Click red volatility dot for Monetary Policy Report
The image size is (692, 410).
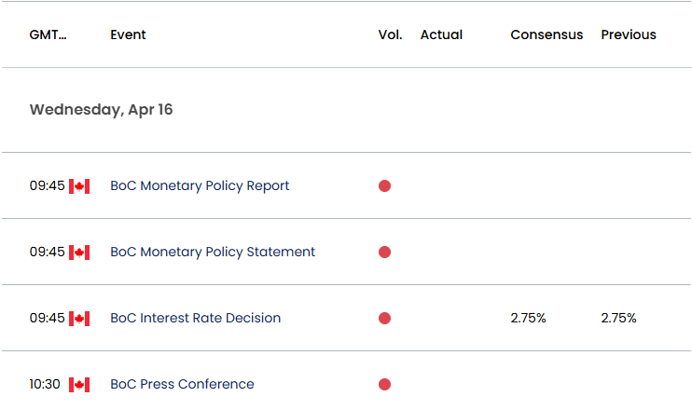tap(384, 186)
